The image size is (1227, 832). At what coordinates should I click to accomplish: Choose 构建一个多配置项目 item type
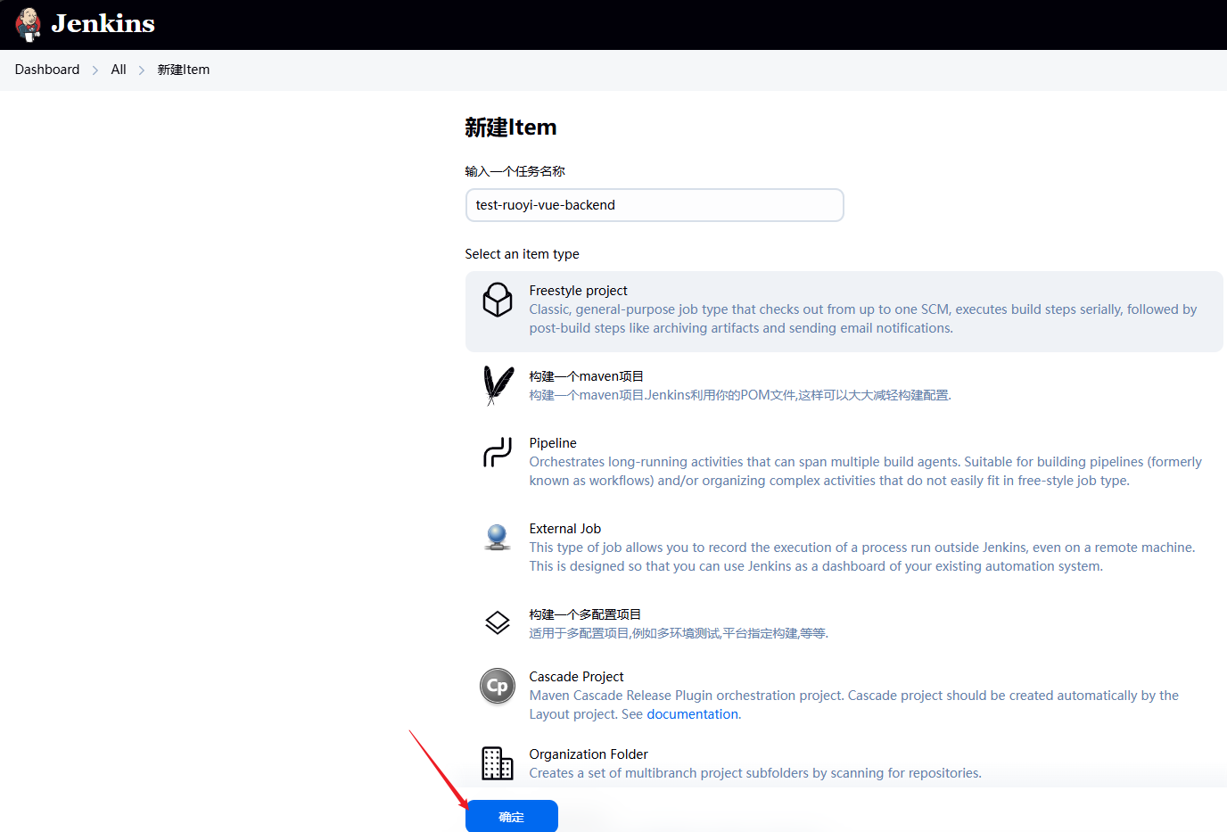click(585, 614)
